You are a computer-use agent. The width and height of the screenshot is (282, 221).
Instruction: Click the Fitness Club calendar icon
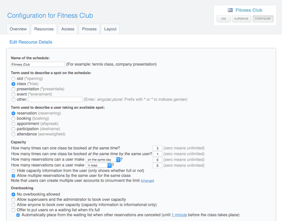230,10
